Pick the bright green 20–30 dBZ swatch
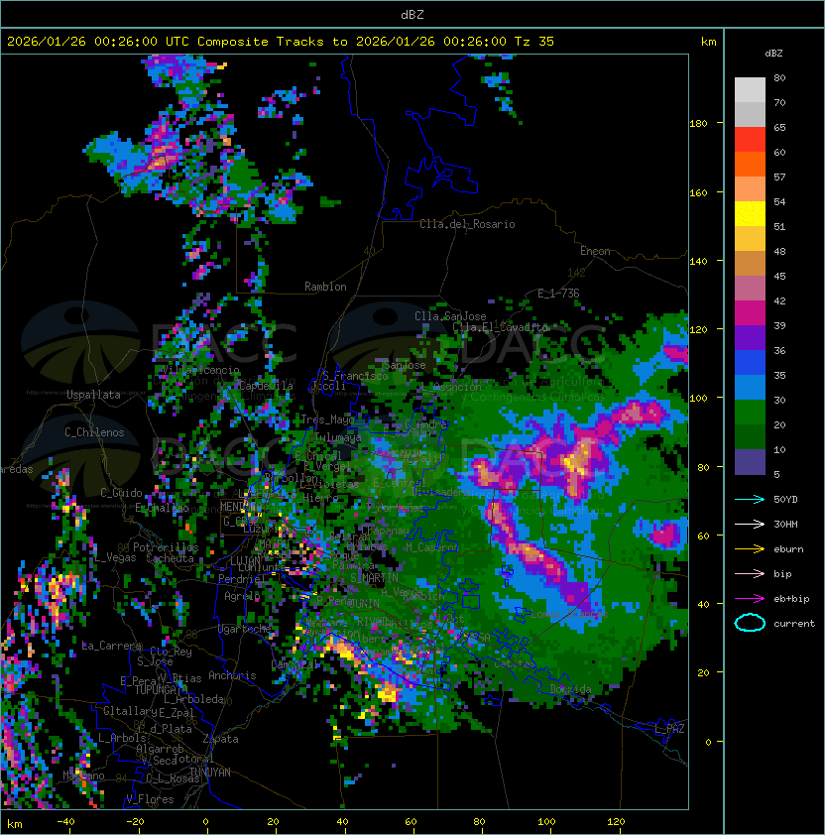 [750, 413]
